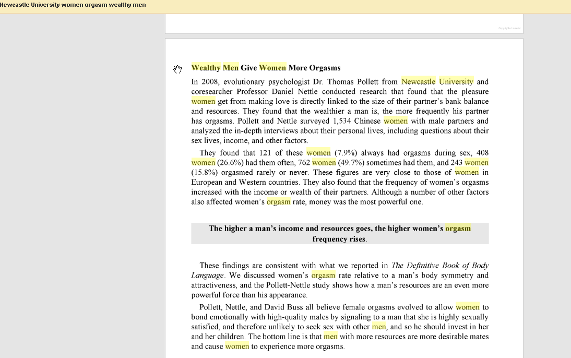571x358 pixels.
Task: Click the highlighted "women" before "to experience more orgasms"
Action: click(237, 347)
